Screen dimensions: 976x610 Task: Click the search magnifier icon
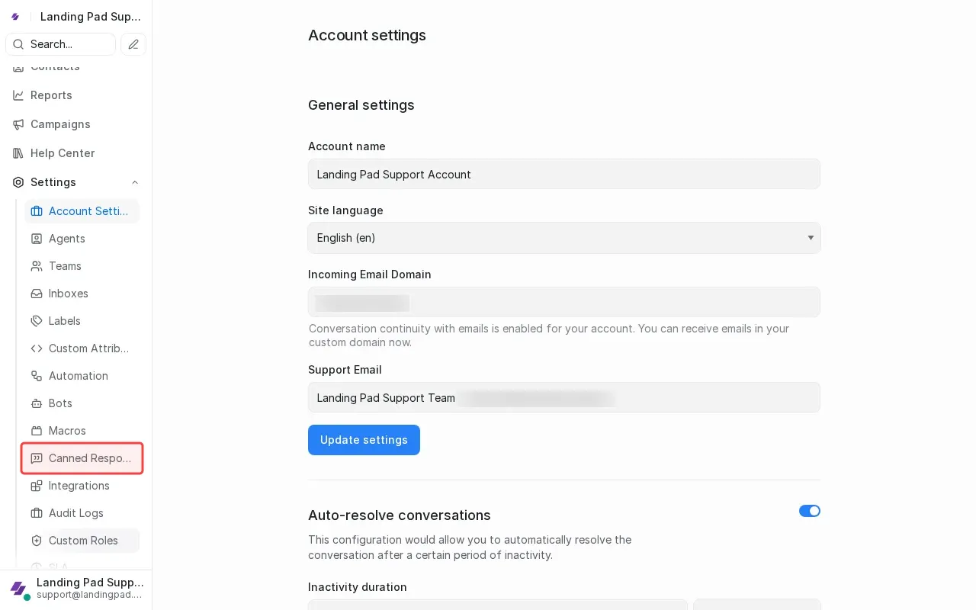pos(18,44)
